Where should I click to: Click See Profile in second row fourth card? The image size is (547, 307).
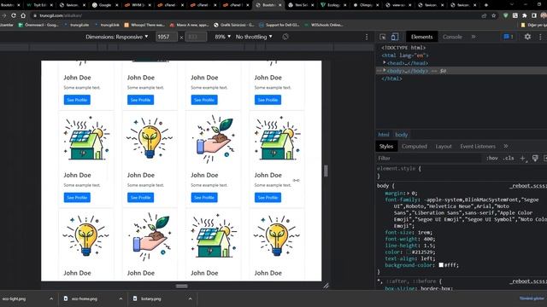[268, 197]
